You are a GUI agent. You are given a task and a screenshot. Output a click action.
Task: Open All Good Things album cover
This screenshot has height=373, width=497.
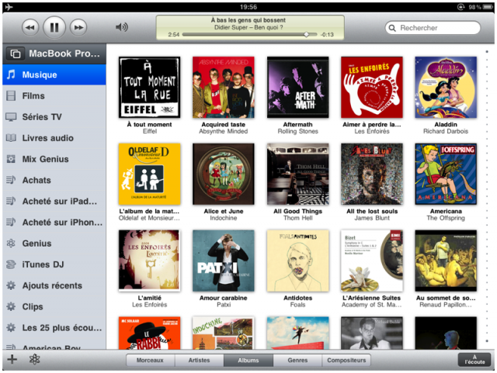297,174
